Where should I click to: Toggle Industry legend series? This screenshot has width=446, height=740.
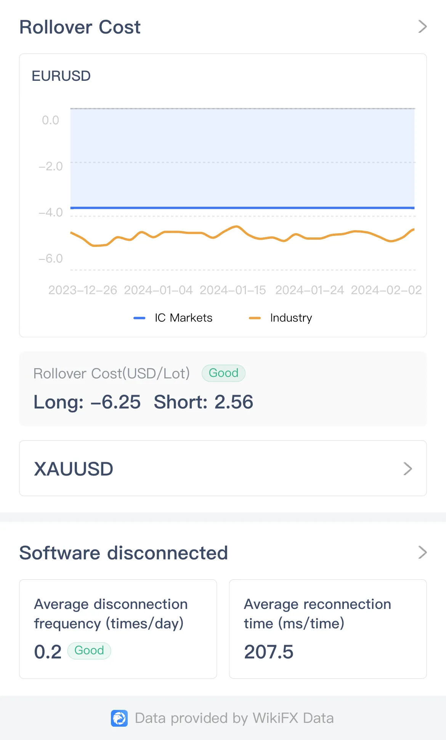point(280,318)
